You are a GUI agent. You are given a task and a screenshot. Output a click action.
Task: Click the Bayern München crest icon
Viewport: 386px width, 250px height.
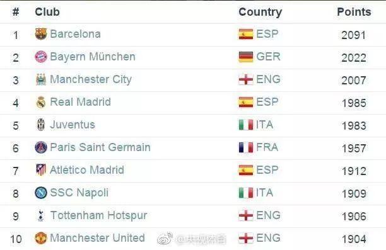41,57
